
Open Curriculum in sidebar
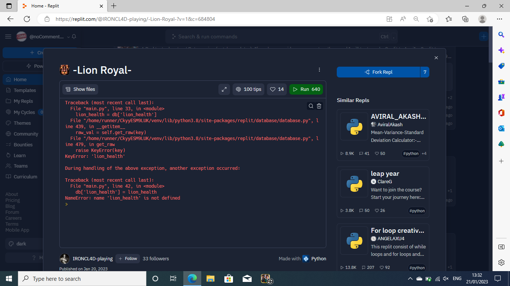pyautogui.click(x=25, y=177)
